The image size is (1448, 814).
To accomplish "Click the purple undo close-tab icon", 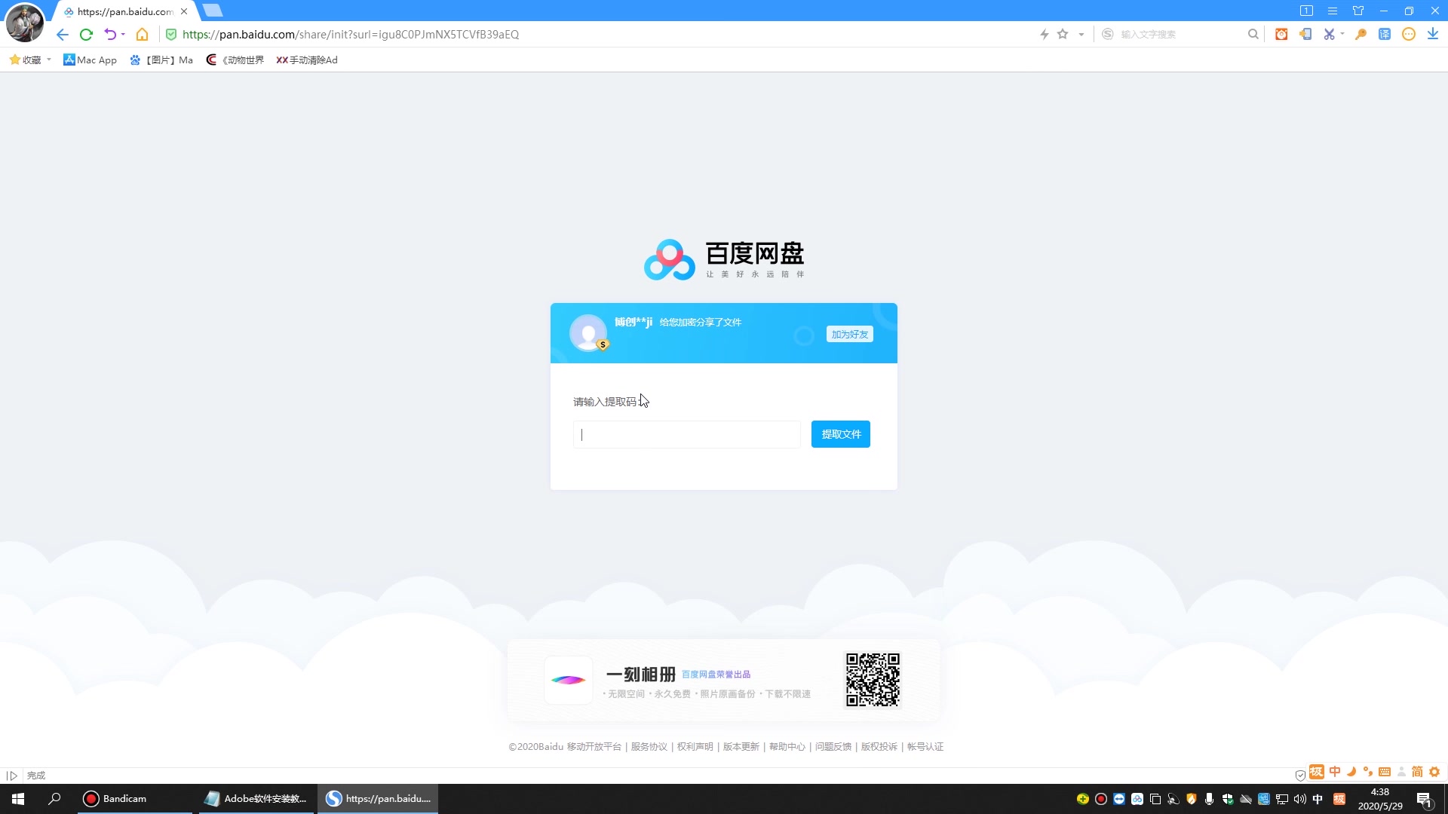I will coord(110,35).
